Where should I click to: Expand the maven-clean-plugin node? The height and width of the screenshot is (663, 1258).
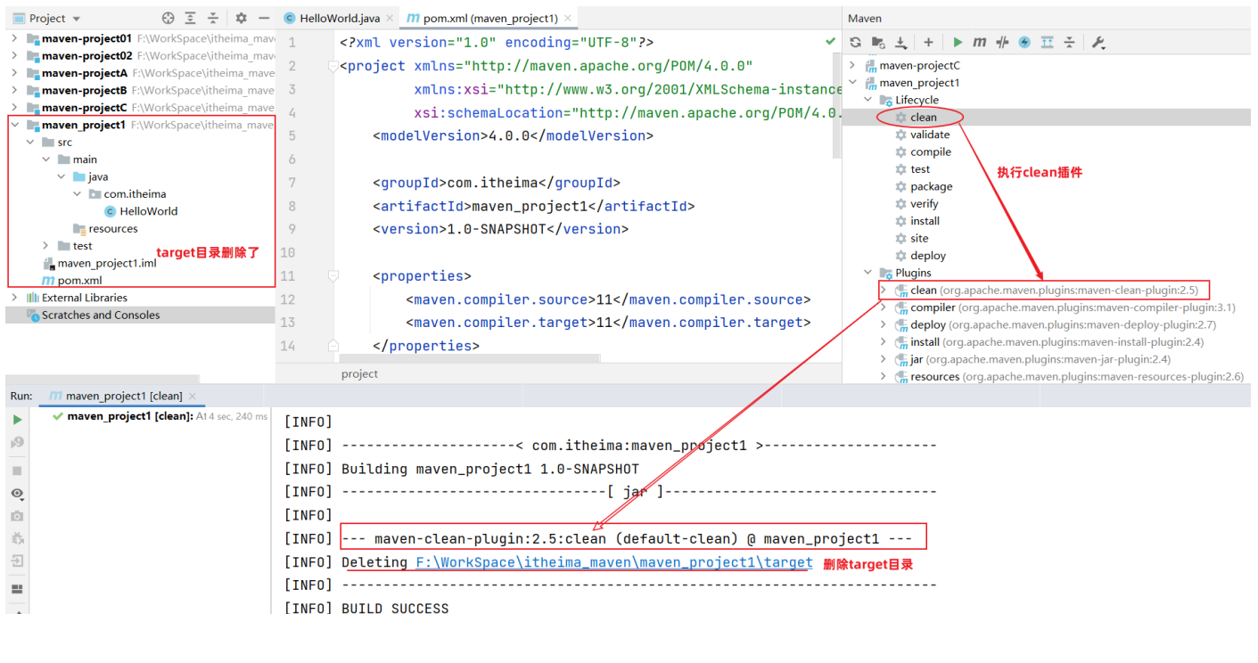click(x=884, y=291)
